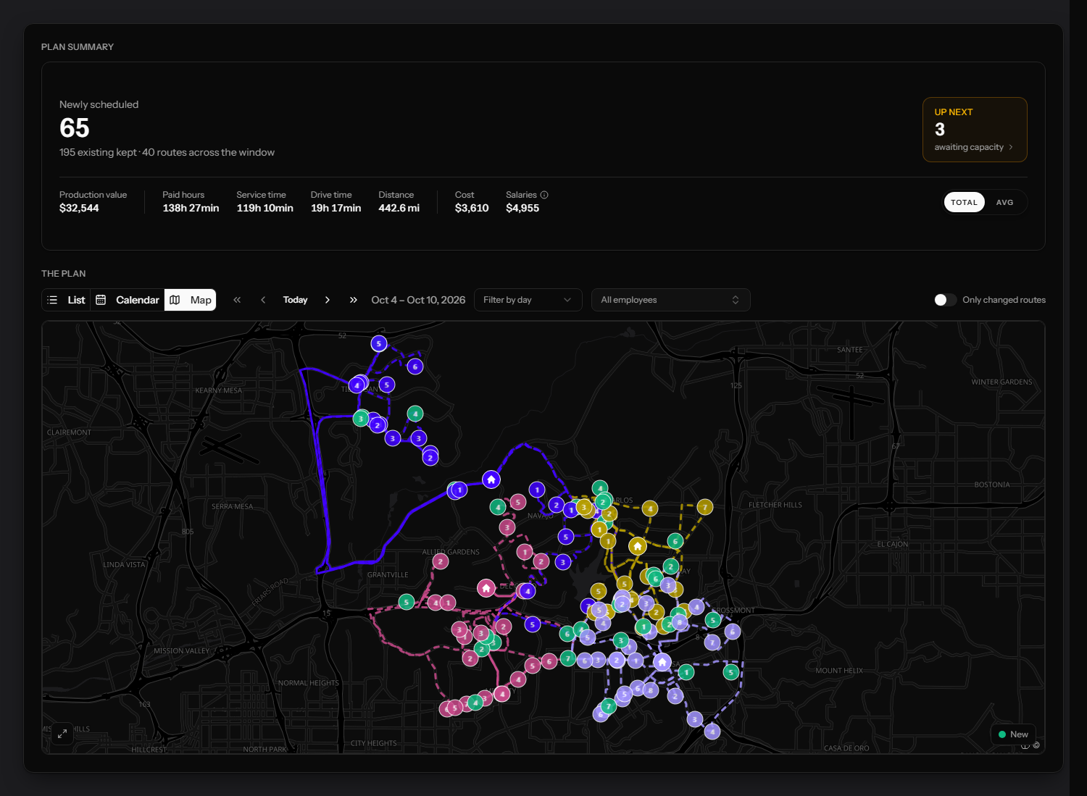The image size is (1087, 796).
Task: Click the pink home marker on map
Action: click(x=486, y=588)
